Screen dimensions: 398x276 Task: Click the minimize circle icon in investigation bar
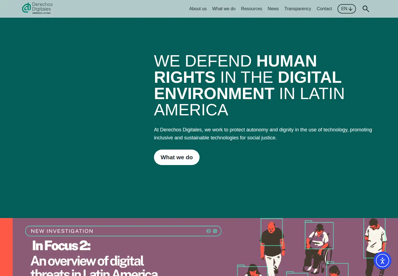point(209,231)
